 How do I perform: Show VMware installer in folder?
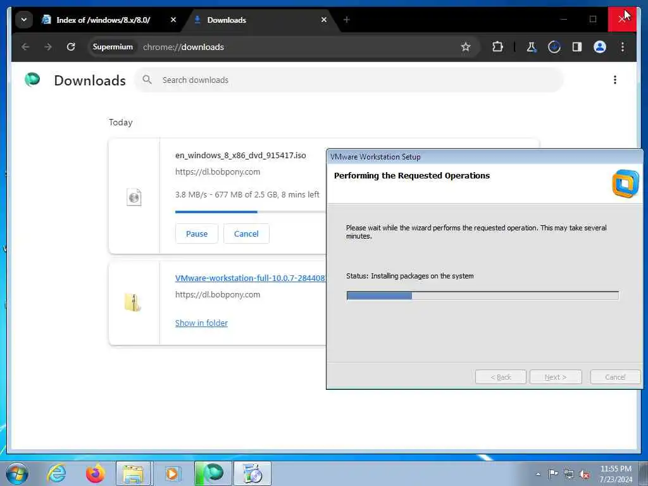pos(201,323)
